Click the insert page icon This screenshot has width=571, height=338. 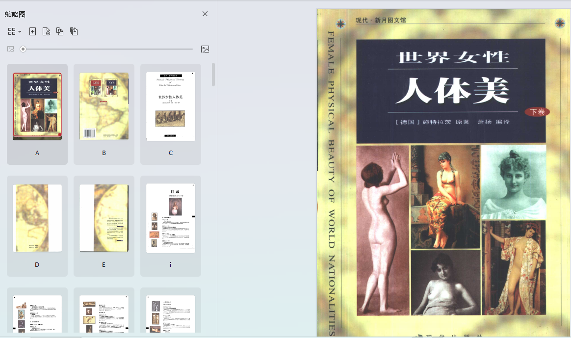32,31
